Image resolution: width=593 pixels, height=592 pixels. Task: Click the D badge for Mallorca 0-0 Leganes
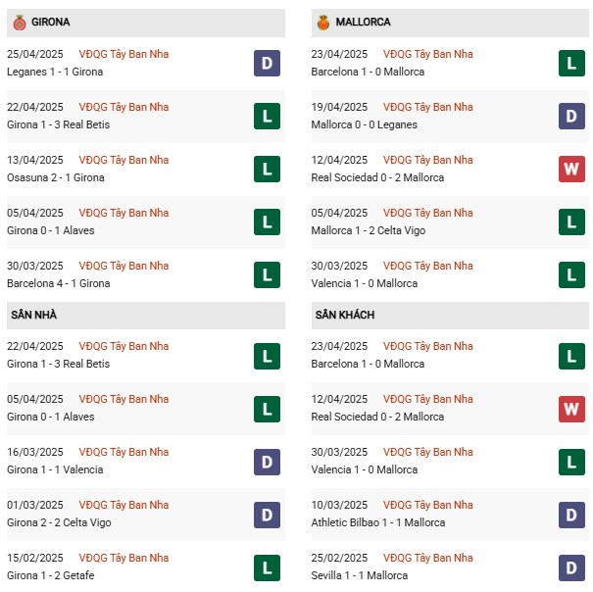(x=571, y=116)
